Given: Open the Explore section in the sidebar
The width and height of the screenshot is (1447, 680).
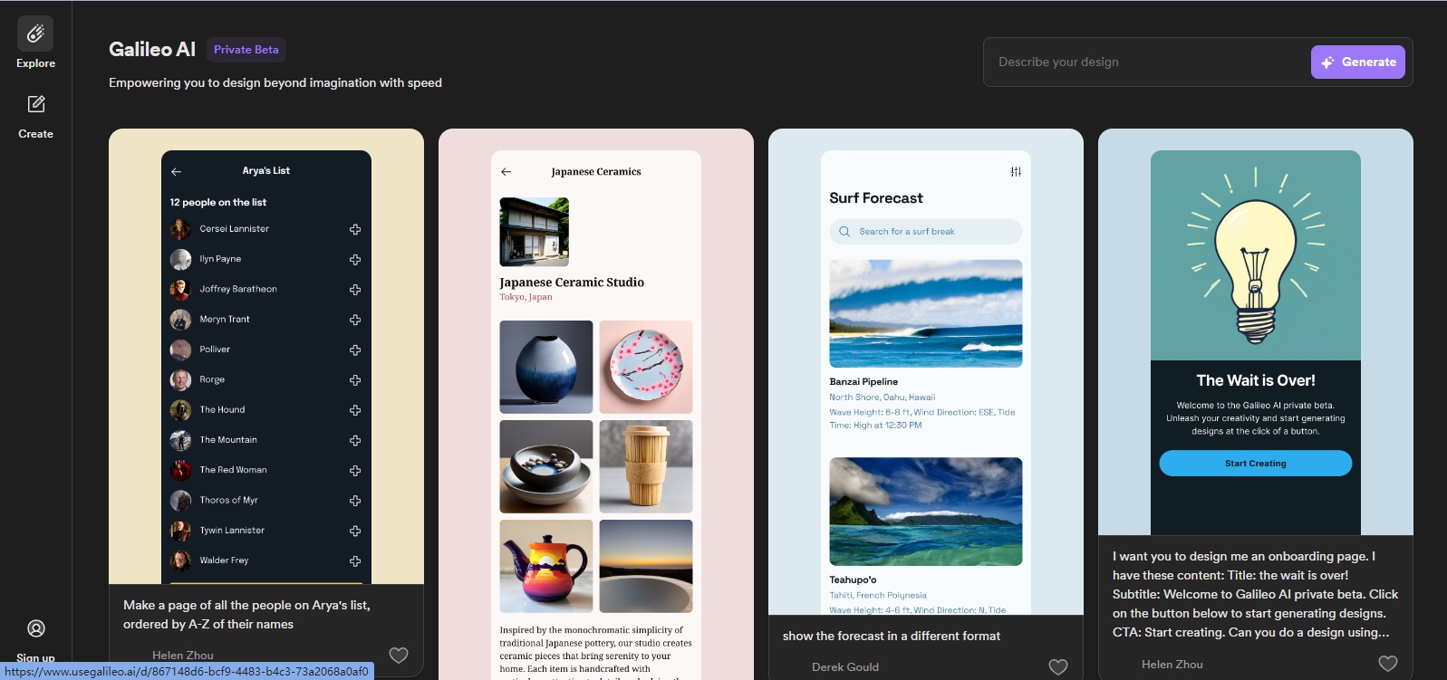Looking at the screenshot, I should click(x=35, y=43).
